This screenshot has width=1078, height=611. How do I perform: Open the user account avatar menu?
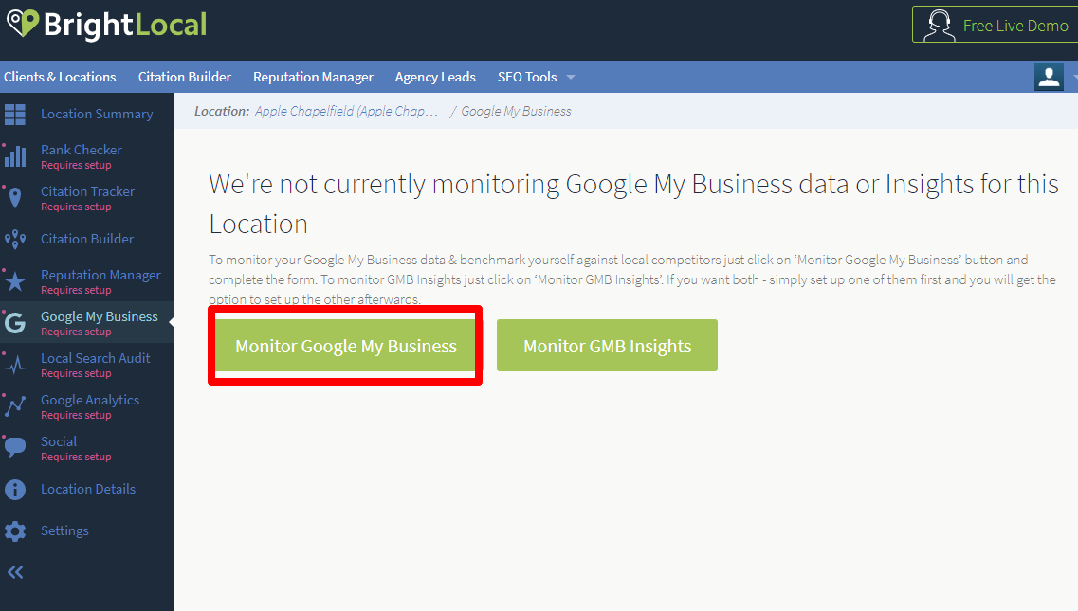(x=1049, y=77)
